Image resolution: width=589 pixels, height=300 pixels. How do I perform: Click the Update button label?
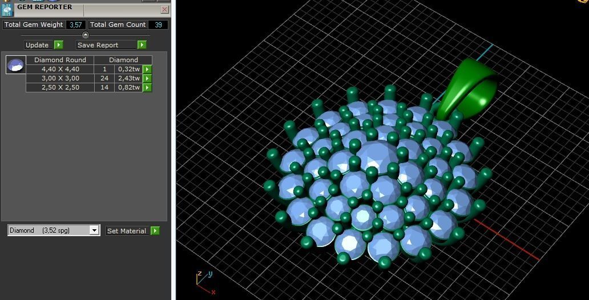point(37,45)
